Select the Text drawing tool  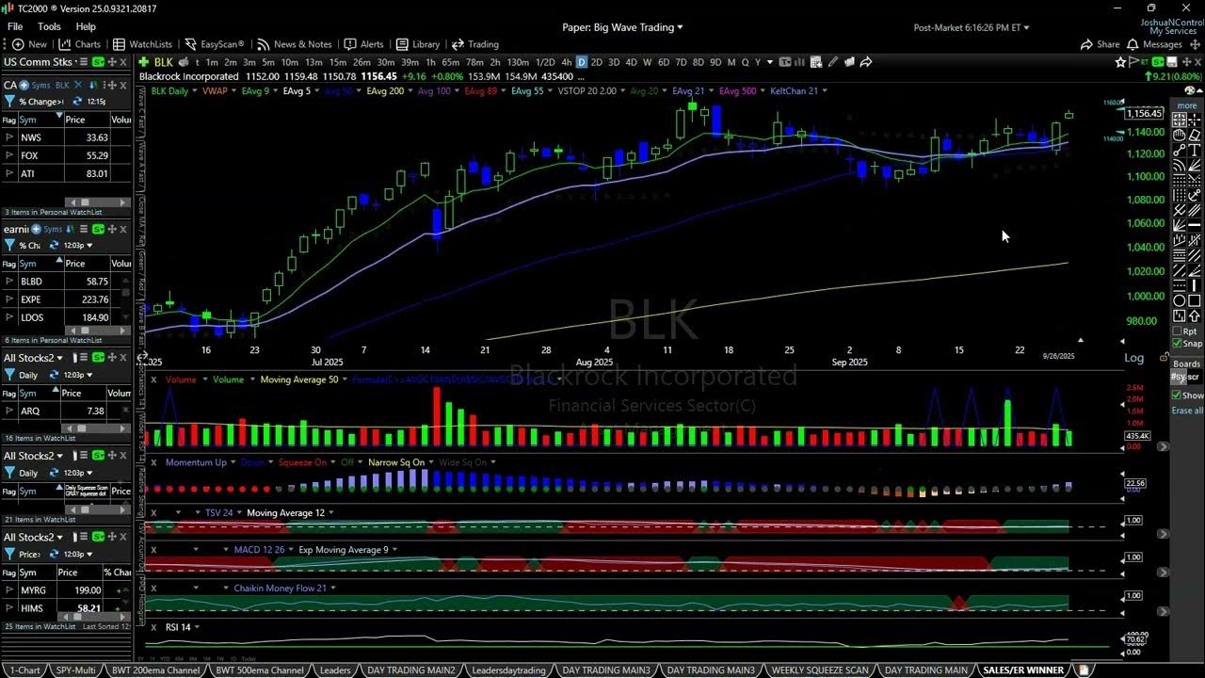[1194, 149]
